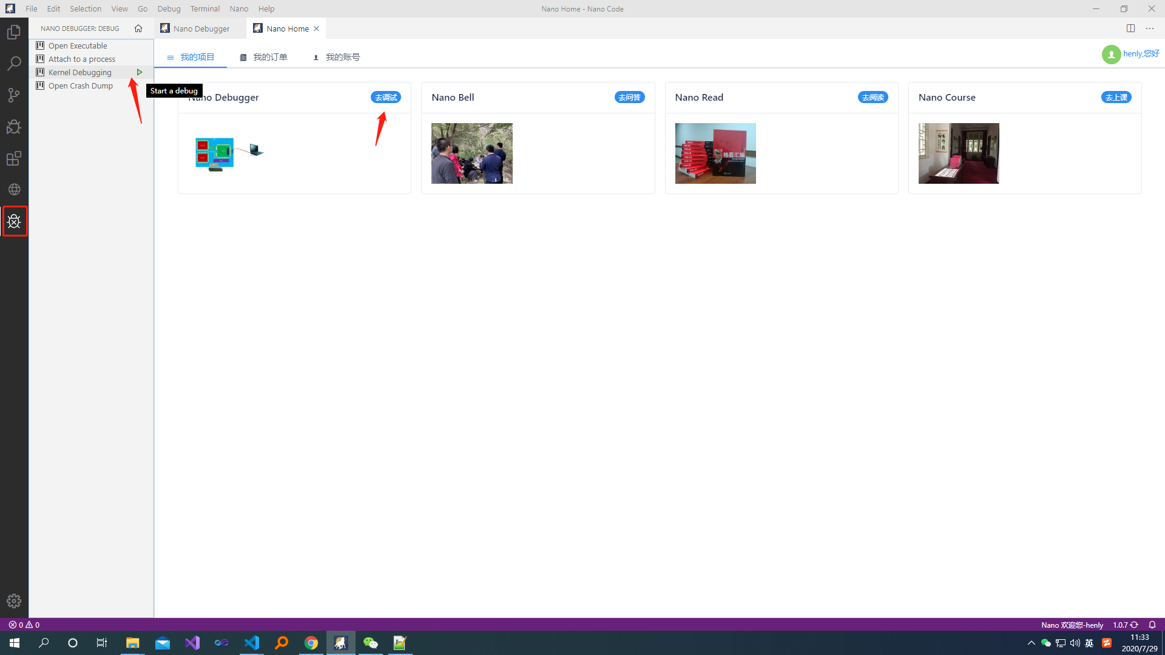The height and width of the screenshot is (655, 1165).
Task: Click the Nano Bell group photo thumbnail
Action: (472, 153)
